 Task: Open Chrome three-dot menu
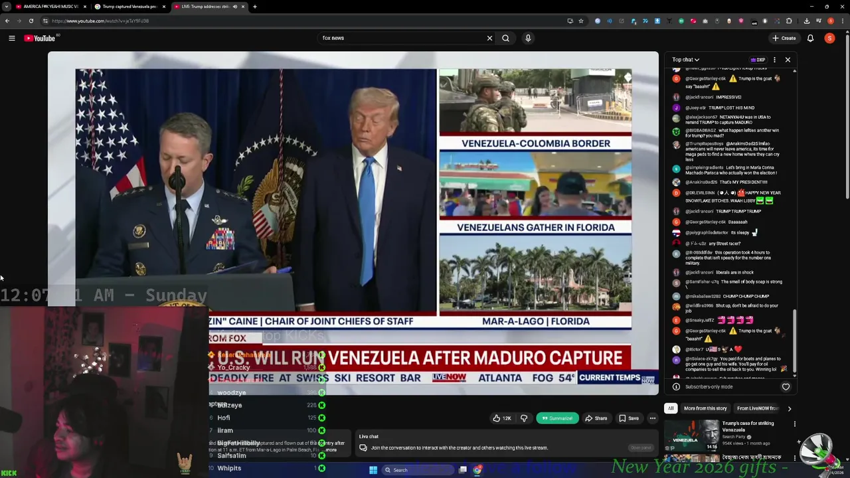pyautogui.click(x=842, y=21)
